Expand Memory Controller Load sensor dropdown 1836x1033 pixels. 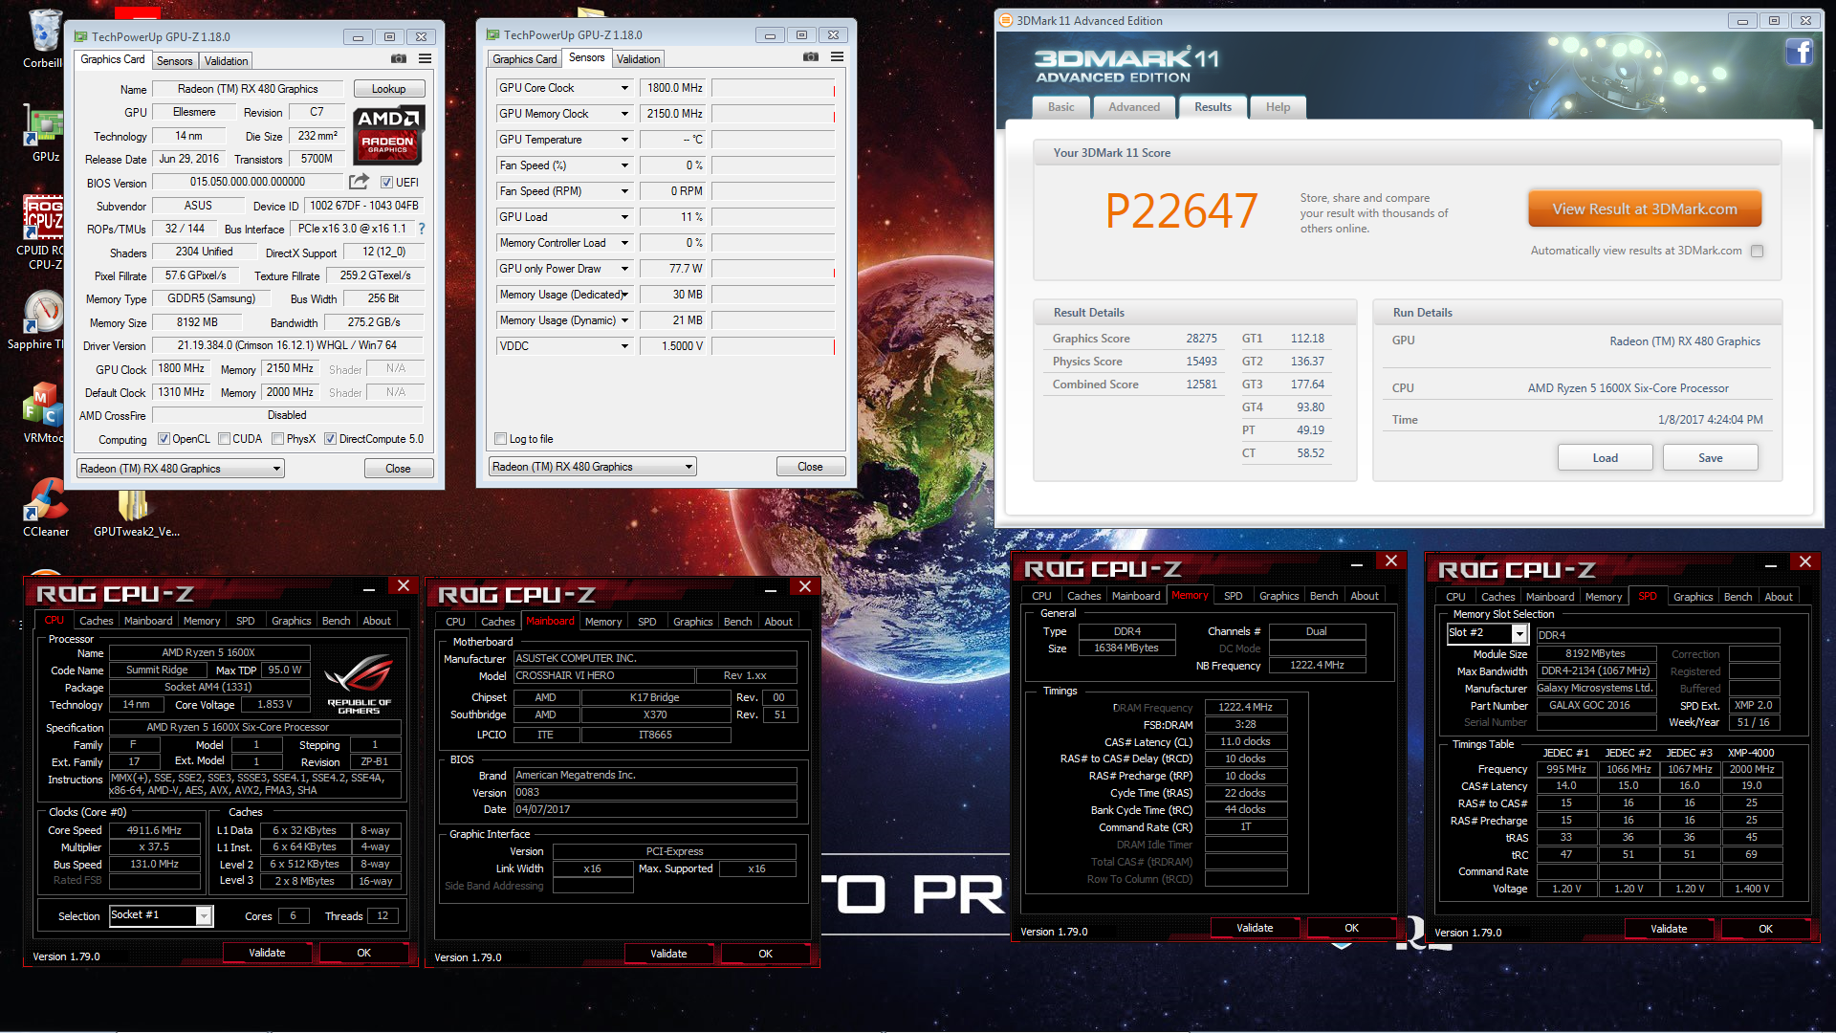point(624,243)
